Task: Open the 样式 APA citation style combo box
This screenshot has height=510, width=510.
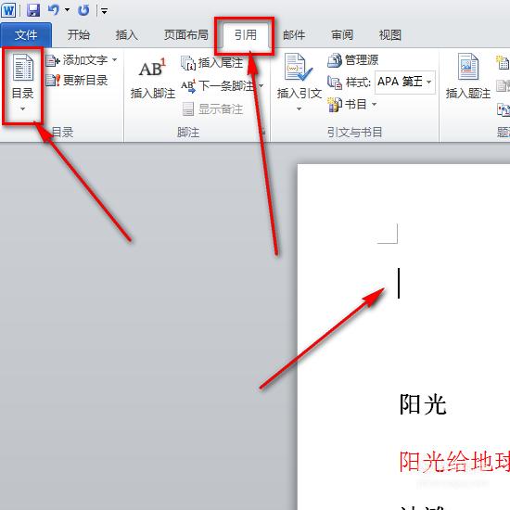Action: [405, 82]
